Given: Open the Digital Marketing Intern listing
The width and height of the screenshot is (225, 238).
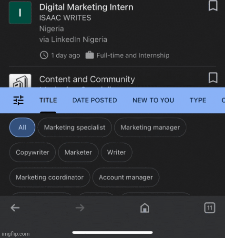Looking at the screenshot, I should pos(86,7).
